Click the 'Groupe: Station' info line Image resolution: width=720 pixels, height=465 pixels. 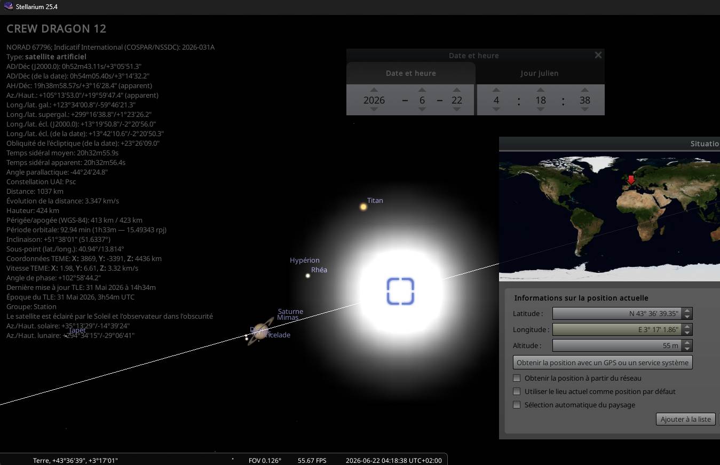pyautogui.click(x=31, y=306)
